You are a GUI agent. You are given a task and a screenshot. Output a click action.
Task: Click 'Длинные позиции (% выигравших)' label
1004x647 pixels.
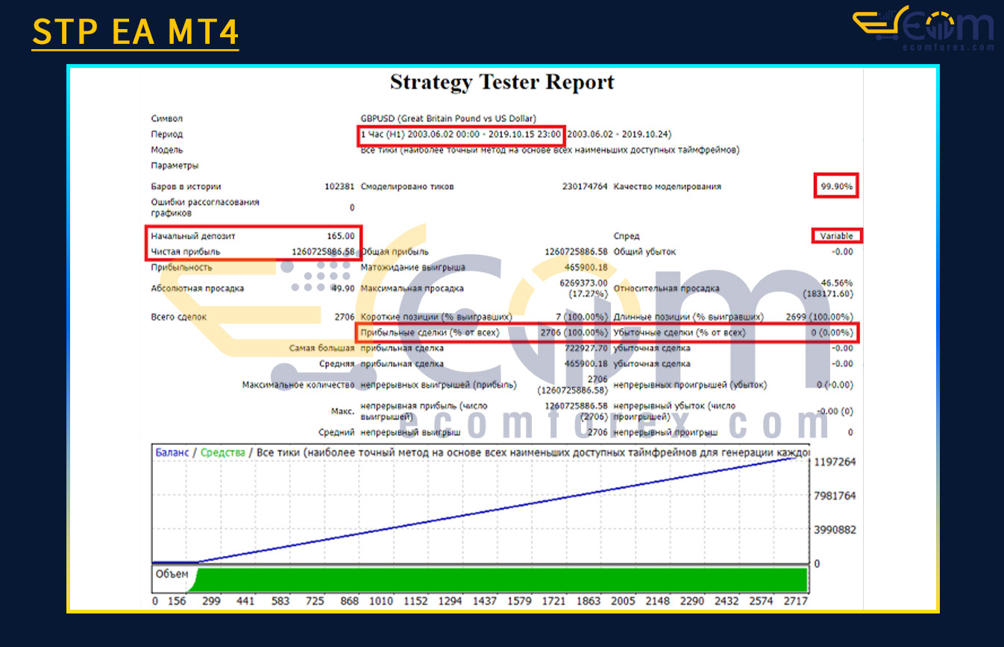click(x=688, y=317)
